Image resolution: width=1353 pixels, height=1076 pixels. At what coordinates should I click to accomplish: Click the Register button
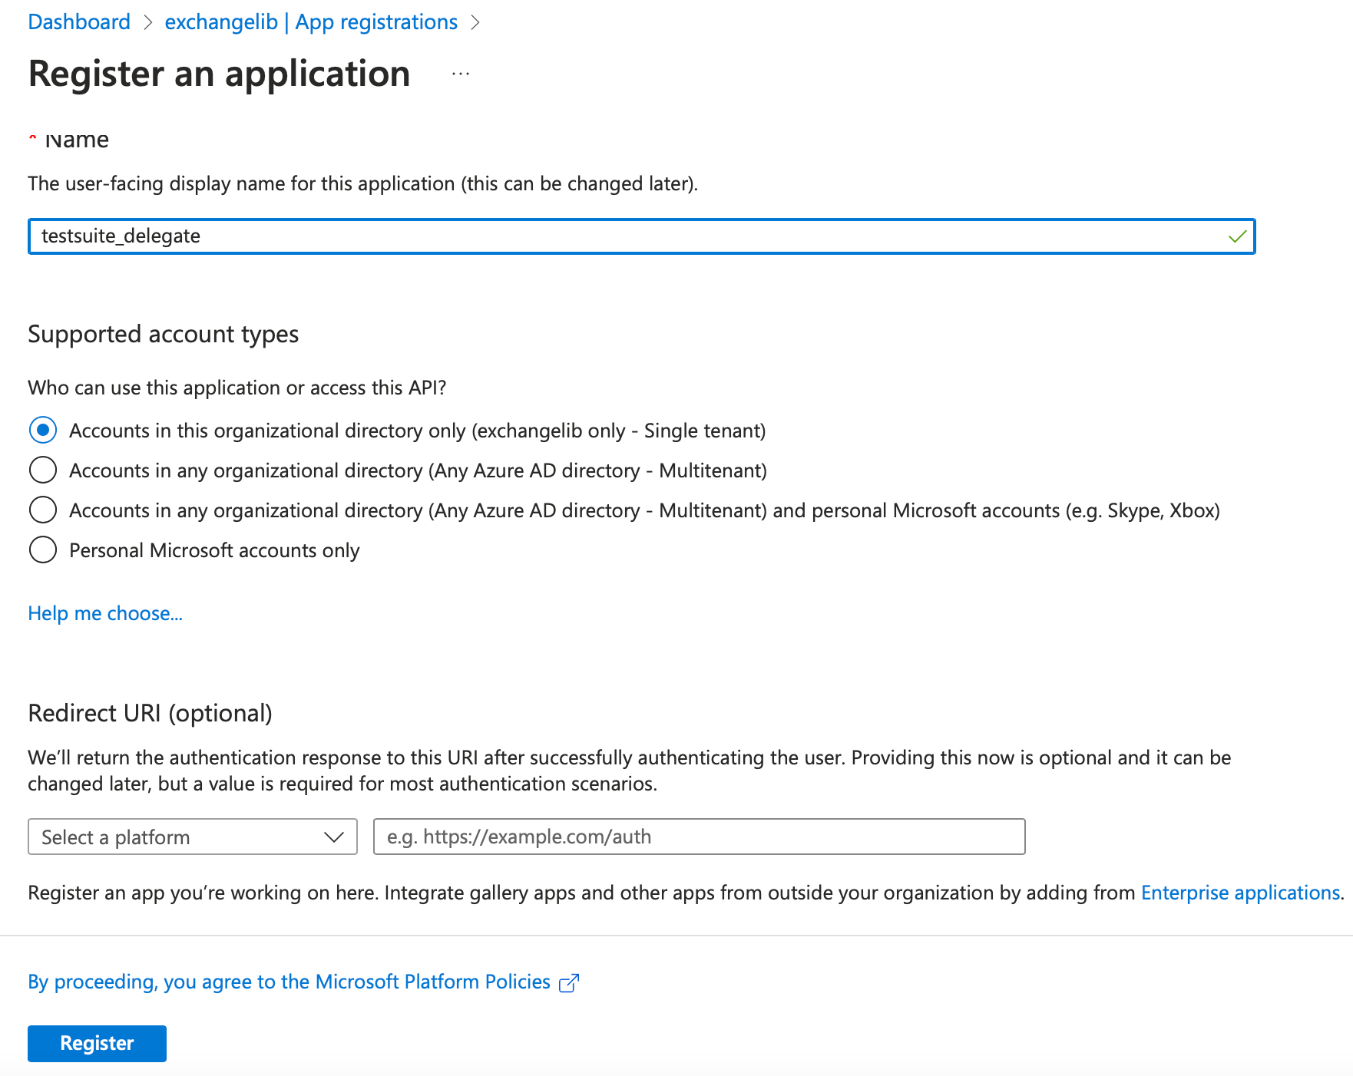pos(96,1043)
